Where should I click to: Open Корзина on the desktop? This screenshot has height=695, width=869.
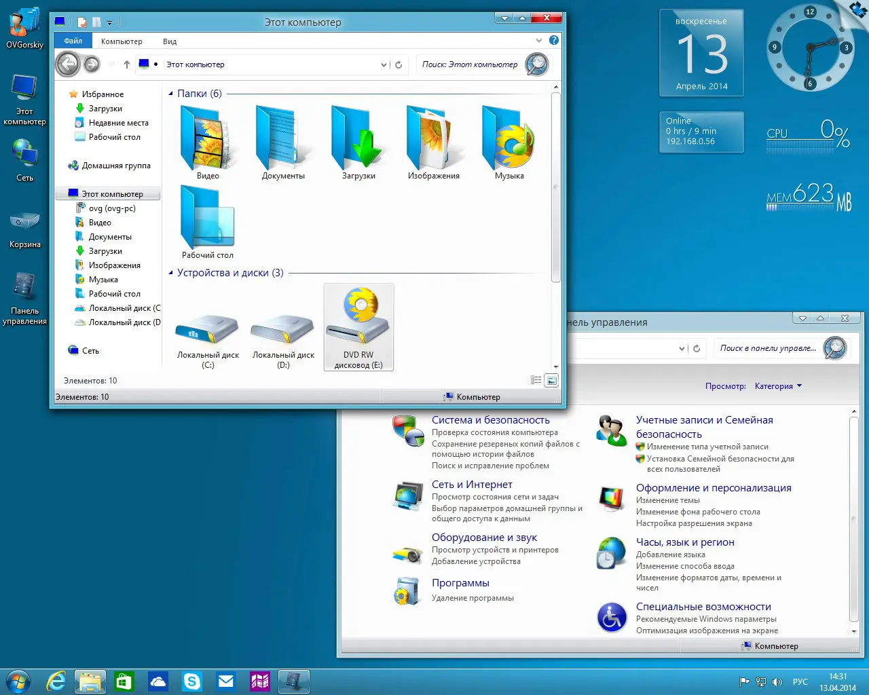click(24, 229)
